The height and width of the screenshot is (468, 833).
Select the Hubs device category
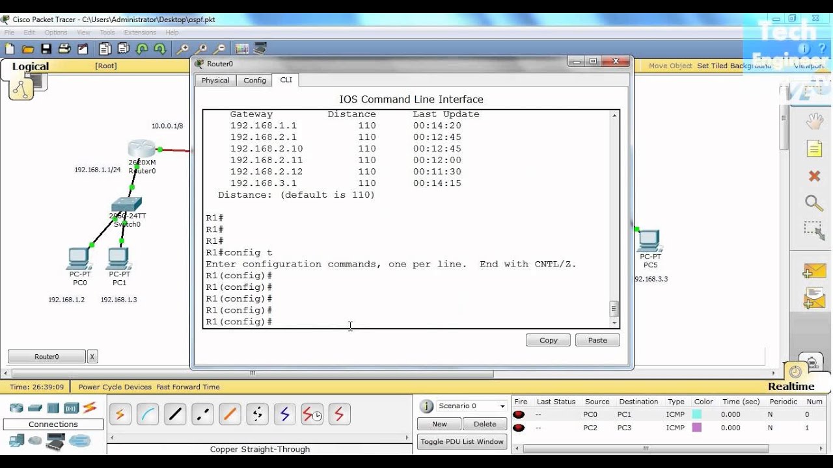53,408
